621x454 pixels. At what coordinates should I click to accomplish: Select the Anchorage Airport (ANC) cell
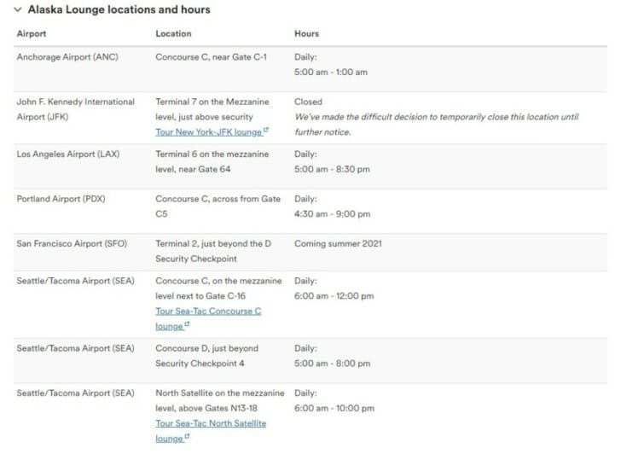(68, 57)
